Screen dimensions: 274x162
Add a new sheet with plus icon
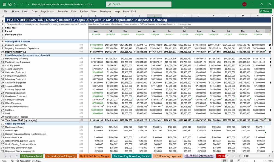pyautogui.click(x=234, y=156)
